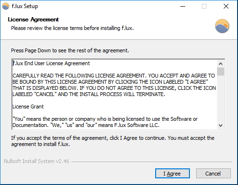238x185 pixels.
Task: Click the f.lux sunrise logo in header
Action: [x=222, y=26]
